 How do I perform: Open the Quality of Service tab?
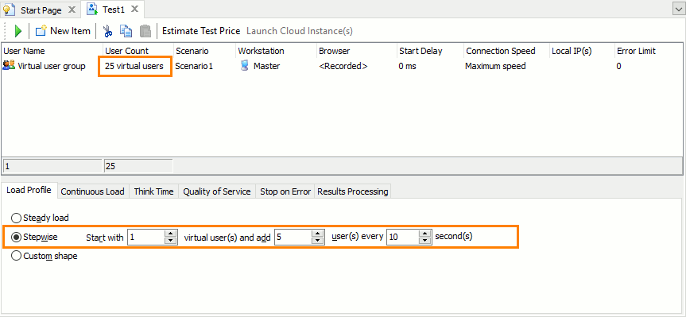(x=216, y=191)
